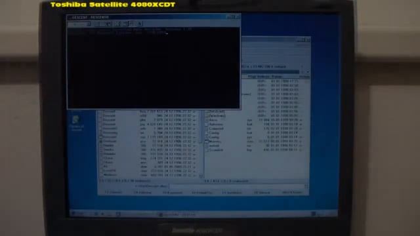Click the system tray icon on taskbar
This screenshot has height=236, width=420.
(x=314, y=214)
